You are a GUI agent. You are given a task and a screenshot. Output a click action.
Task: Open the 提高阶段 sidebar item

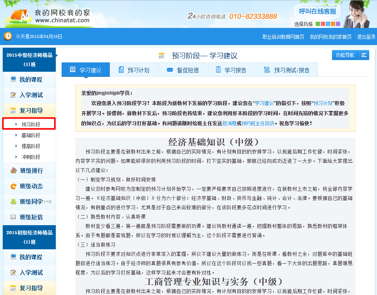(x=31, y=146)
